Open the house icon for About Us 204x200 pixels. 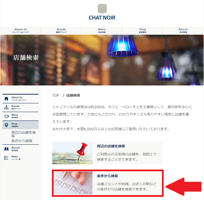click(x=6, y=98)
